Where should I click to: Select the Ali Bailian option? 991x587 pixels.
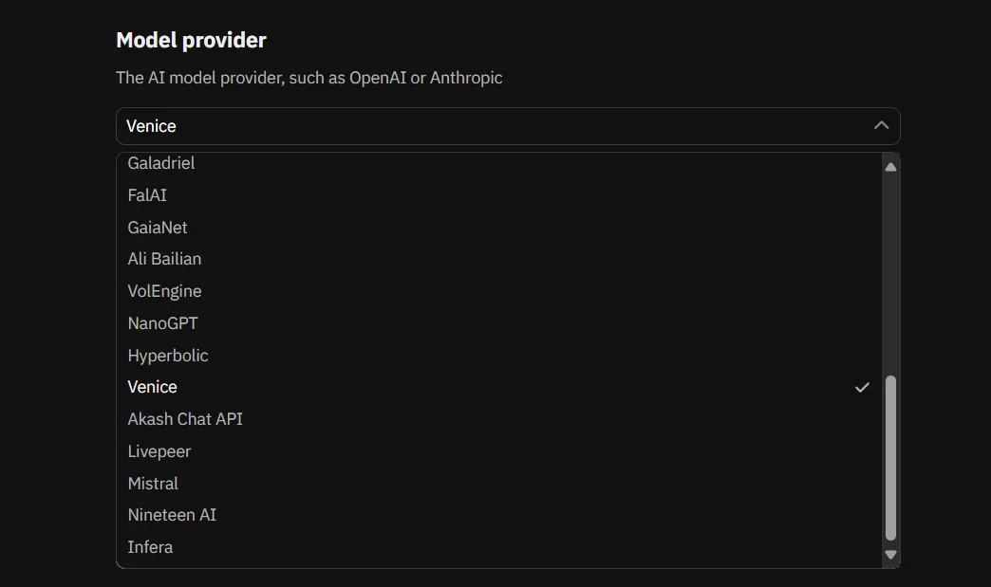tap(164, 259)
